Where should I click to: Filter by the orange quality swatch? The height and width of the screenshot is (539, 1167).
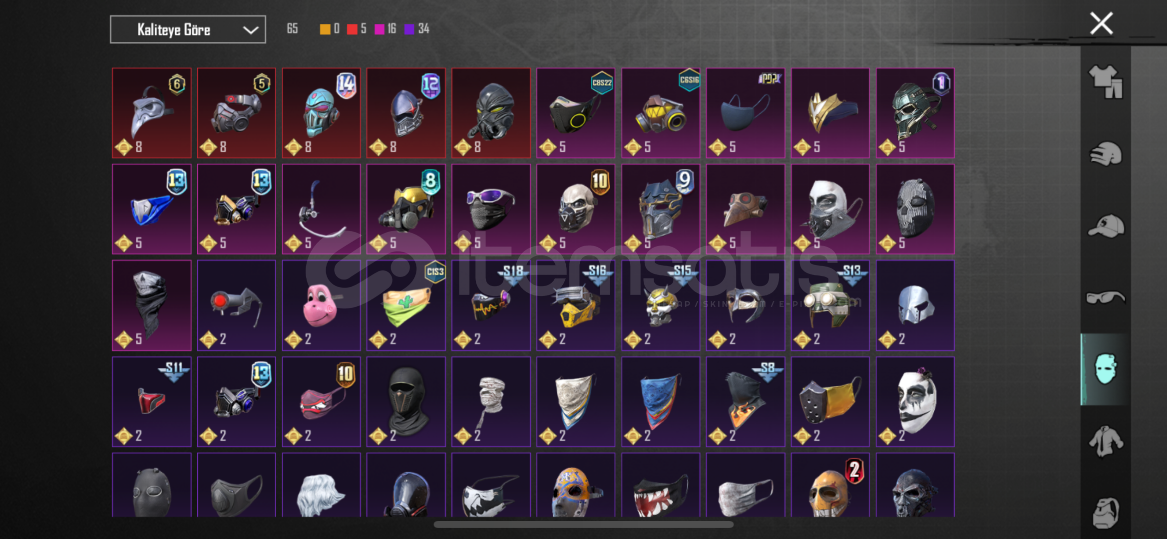[325, 29]
